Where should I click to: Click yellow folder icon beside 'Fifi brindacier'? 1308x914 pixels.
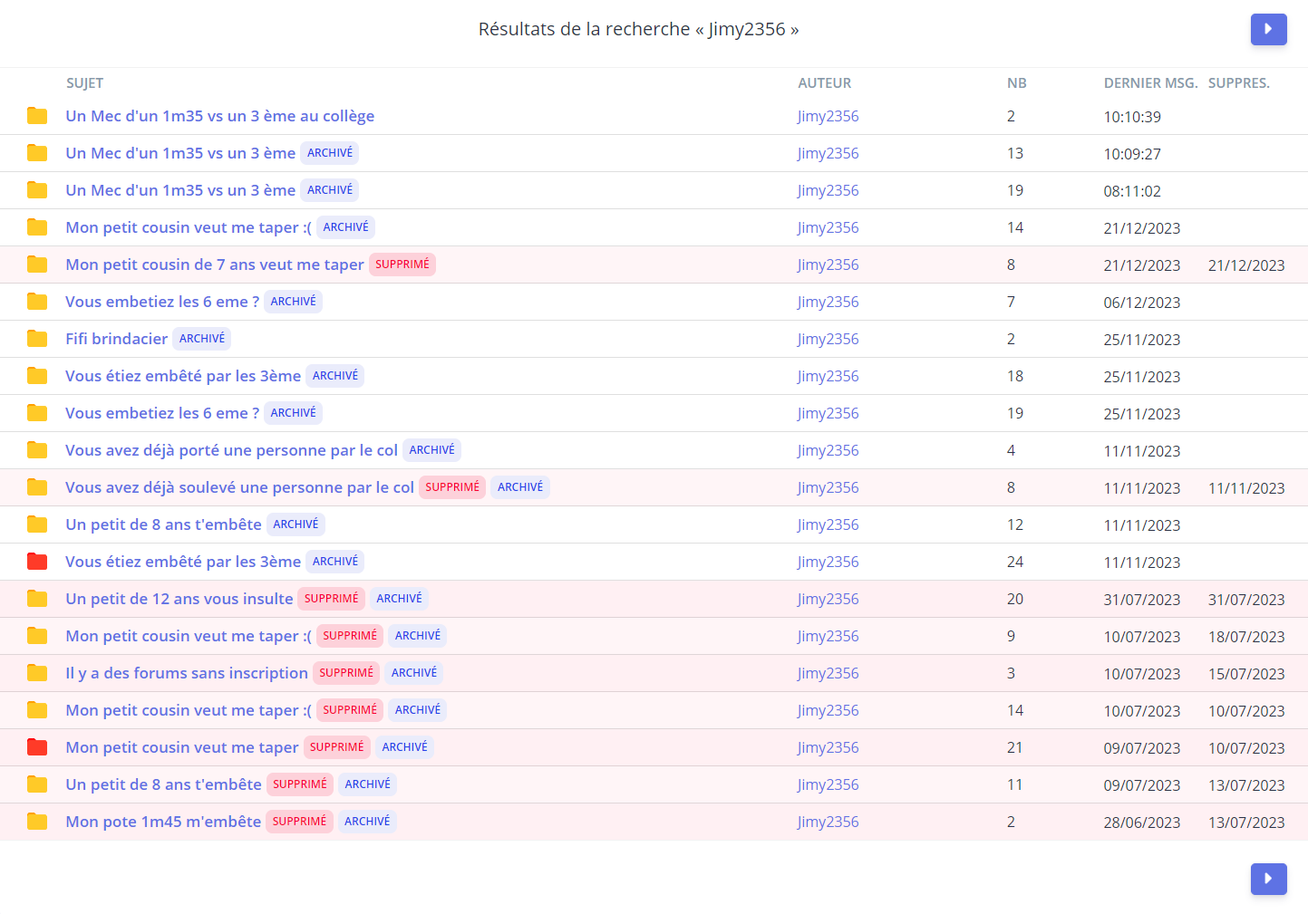tap(37, 339)
